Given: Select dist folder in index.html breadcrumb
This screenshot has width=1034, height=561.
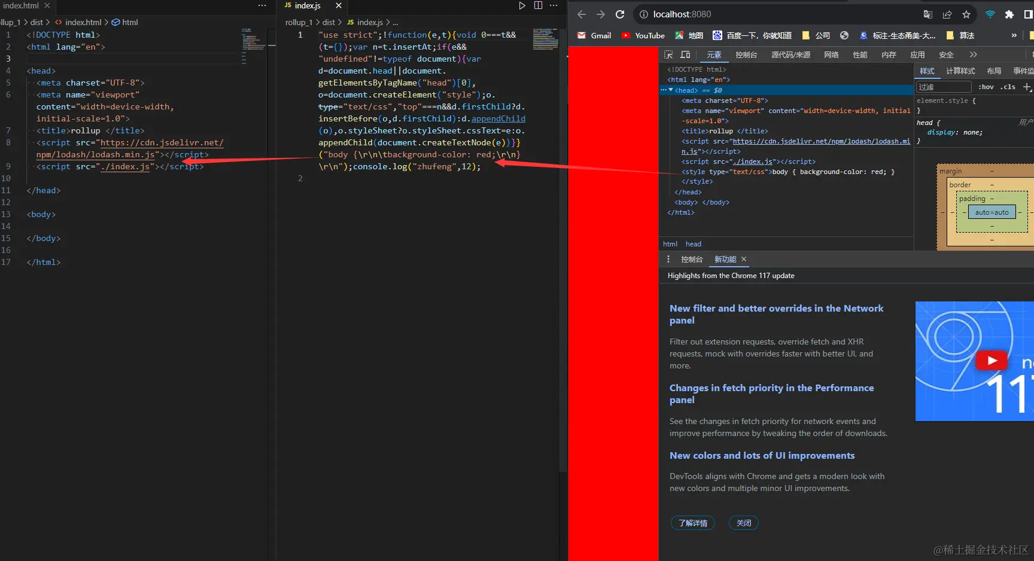Looking at the screenshot, I should click(37, 22).
